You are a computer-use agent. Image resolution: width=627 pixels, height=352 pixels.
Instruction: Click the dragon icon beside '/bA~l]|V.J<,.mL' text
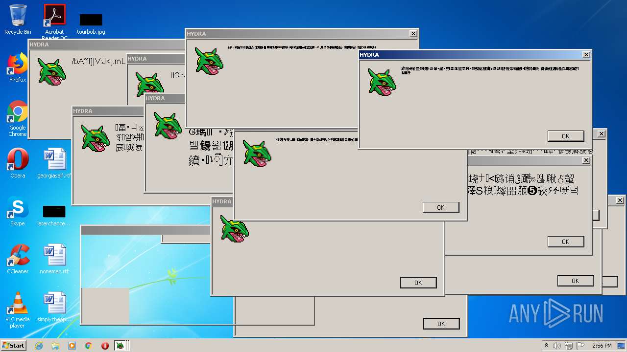51,72
